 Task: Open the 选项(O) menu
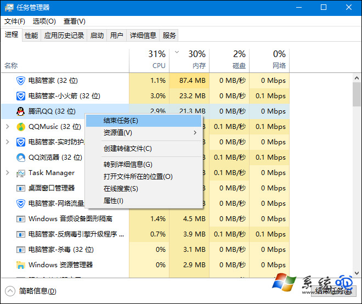(x=44, y=21)
